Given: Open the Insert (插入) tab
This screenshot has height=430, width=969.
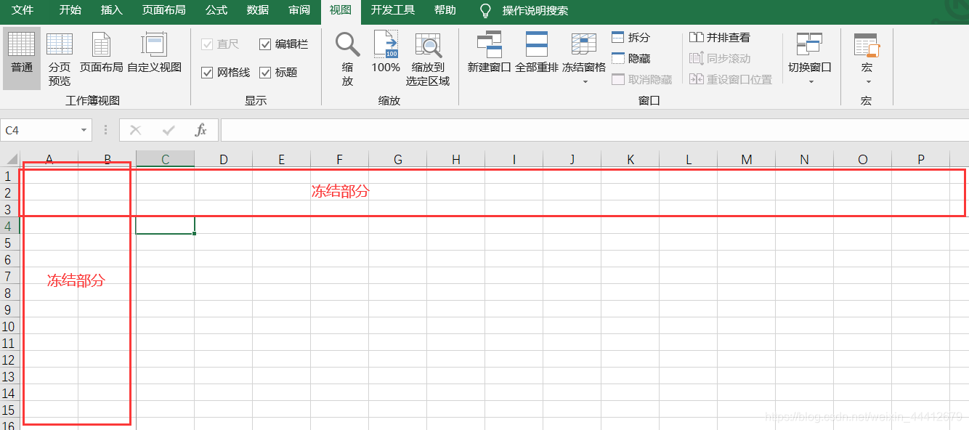Looking at the screenshot, I should [x=111, y=10].
